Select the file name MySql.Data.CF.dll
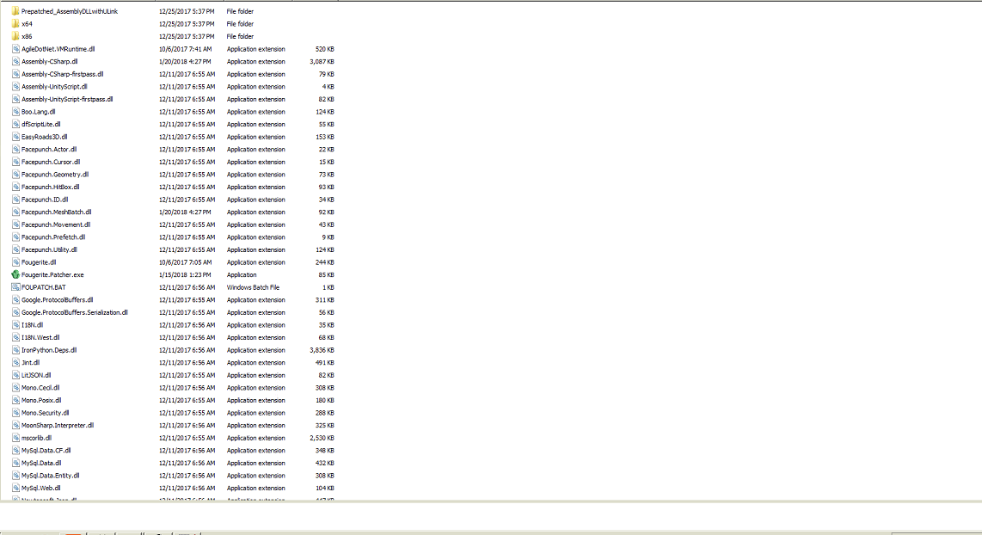982x535 pixels. pos(46,451)
